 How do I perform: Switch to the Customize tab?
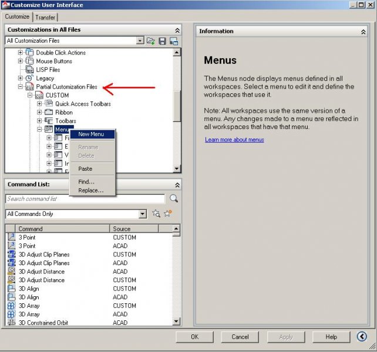(17, 16)
